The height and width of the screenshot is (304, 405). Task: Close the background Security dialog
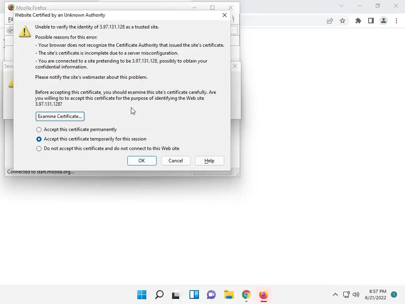pos(235,66)
